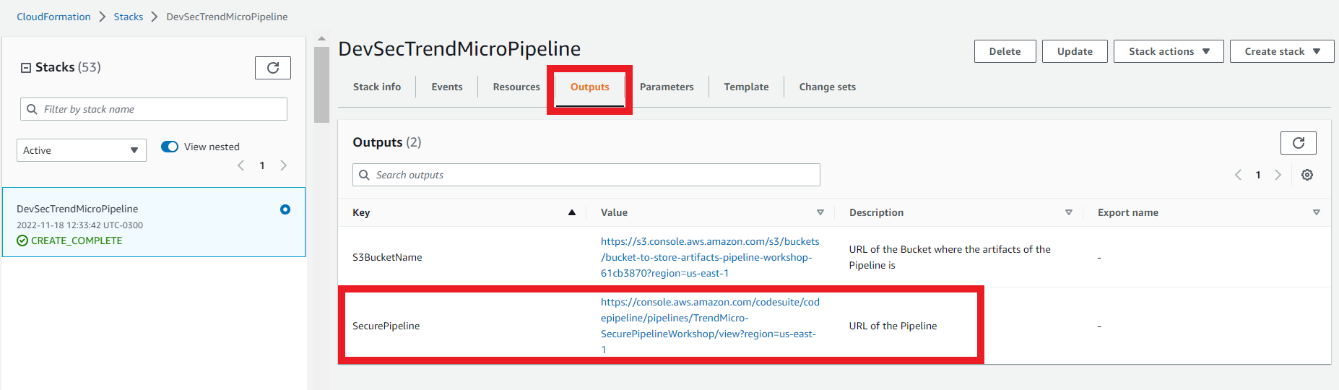Click the Delete stack button

[1005, 51]
